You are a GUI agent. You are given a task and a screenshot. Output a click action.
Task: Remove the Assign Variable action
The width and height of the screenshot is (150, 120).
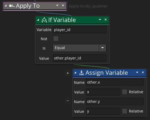tap(143, 72)
